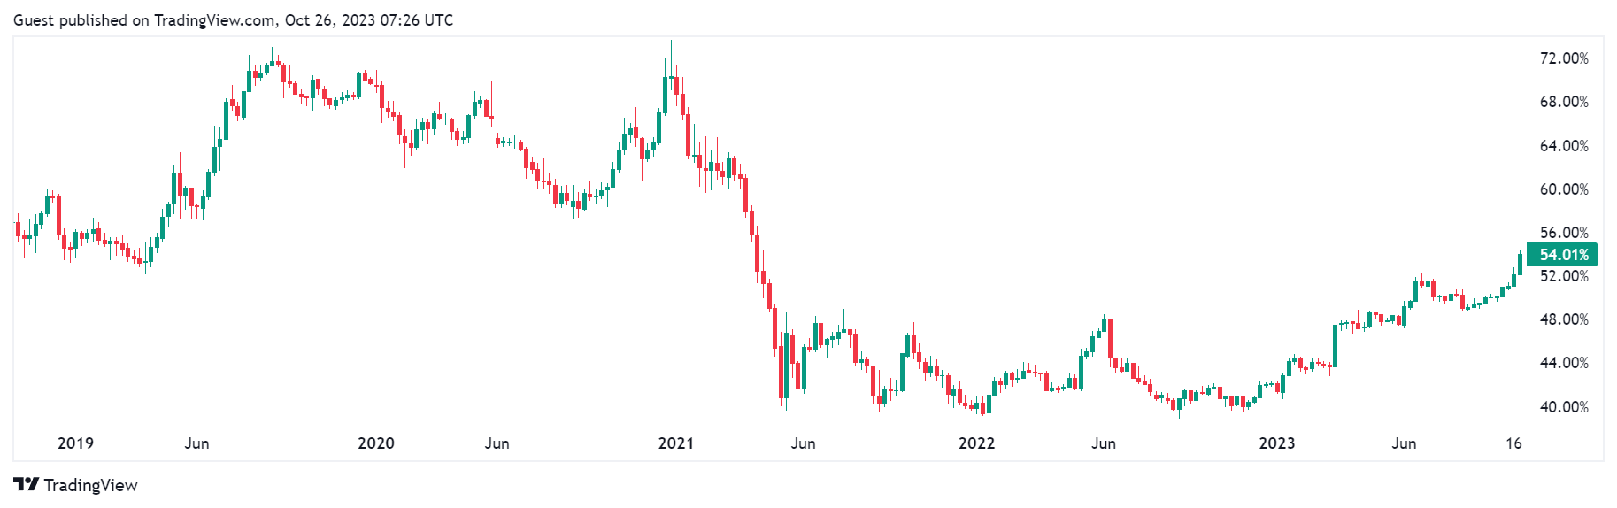
Task: Select the 2019 label on time axis
Action: click(75, 443)
